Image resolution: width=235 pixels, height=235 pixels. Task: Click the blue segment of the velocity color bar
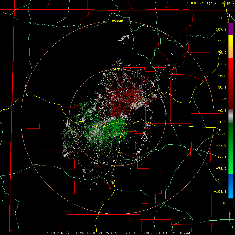pyautogui.click(x=231, y=186)
